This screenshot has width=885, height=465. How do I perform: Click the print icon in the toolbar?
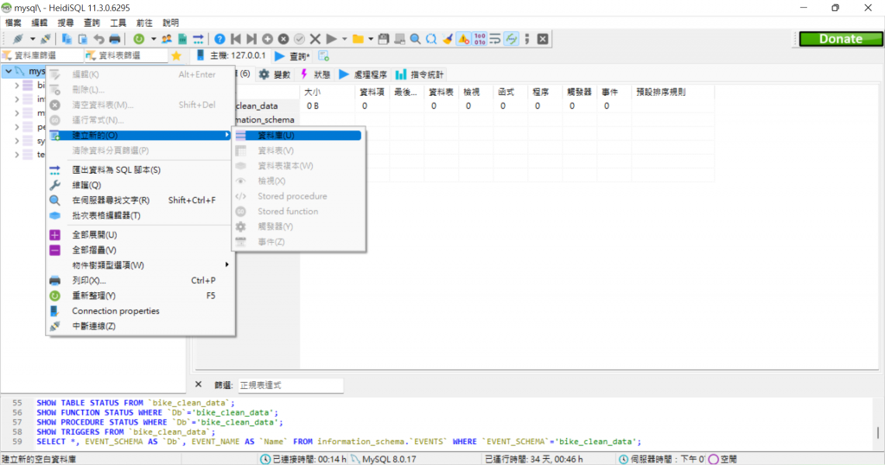point(115,39)
